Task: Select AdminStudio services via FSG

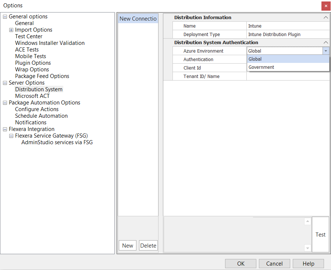Action: [x=53, y=142]
